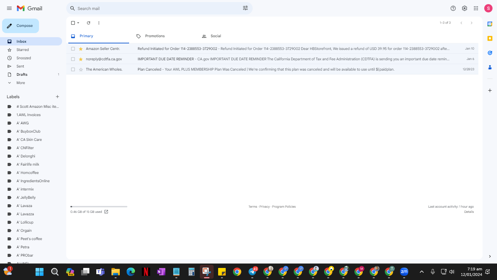Tick the select-all checkbox
The width and height of the screenshot is (497, 280).
pyautogui.click(x=73, y=23)
